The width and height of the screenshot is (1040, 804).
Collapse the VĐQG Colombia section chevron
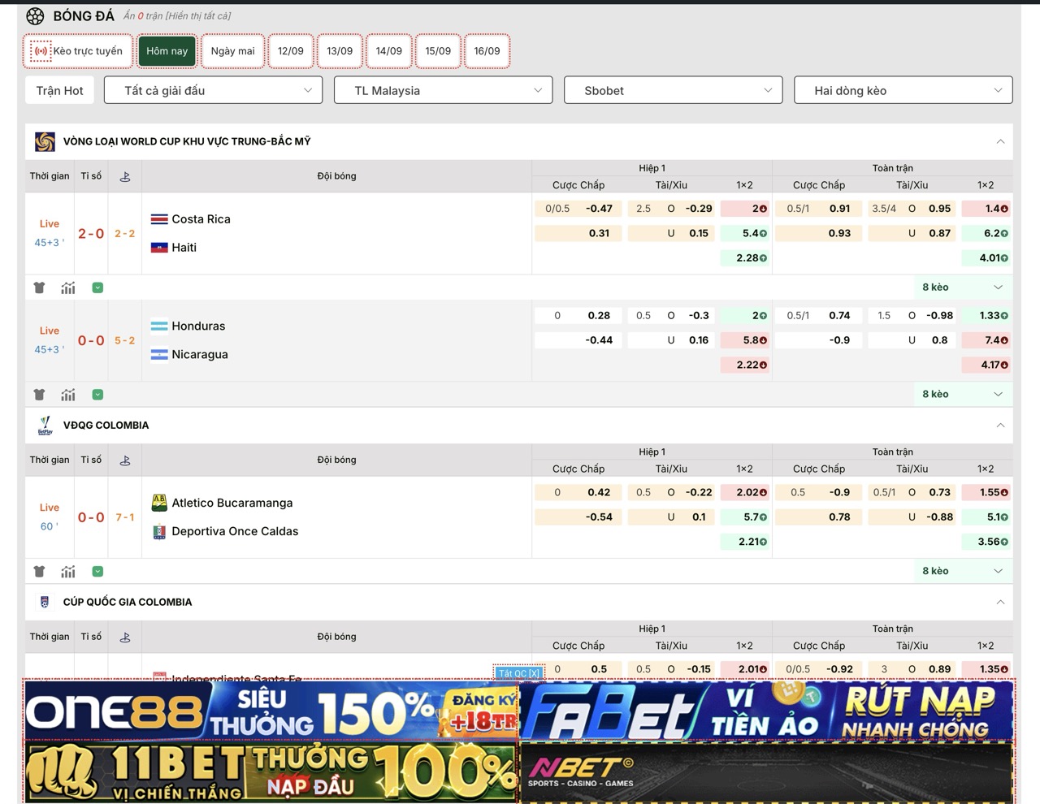(1000, 426)
